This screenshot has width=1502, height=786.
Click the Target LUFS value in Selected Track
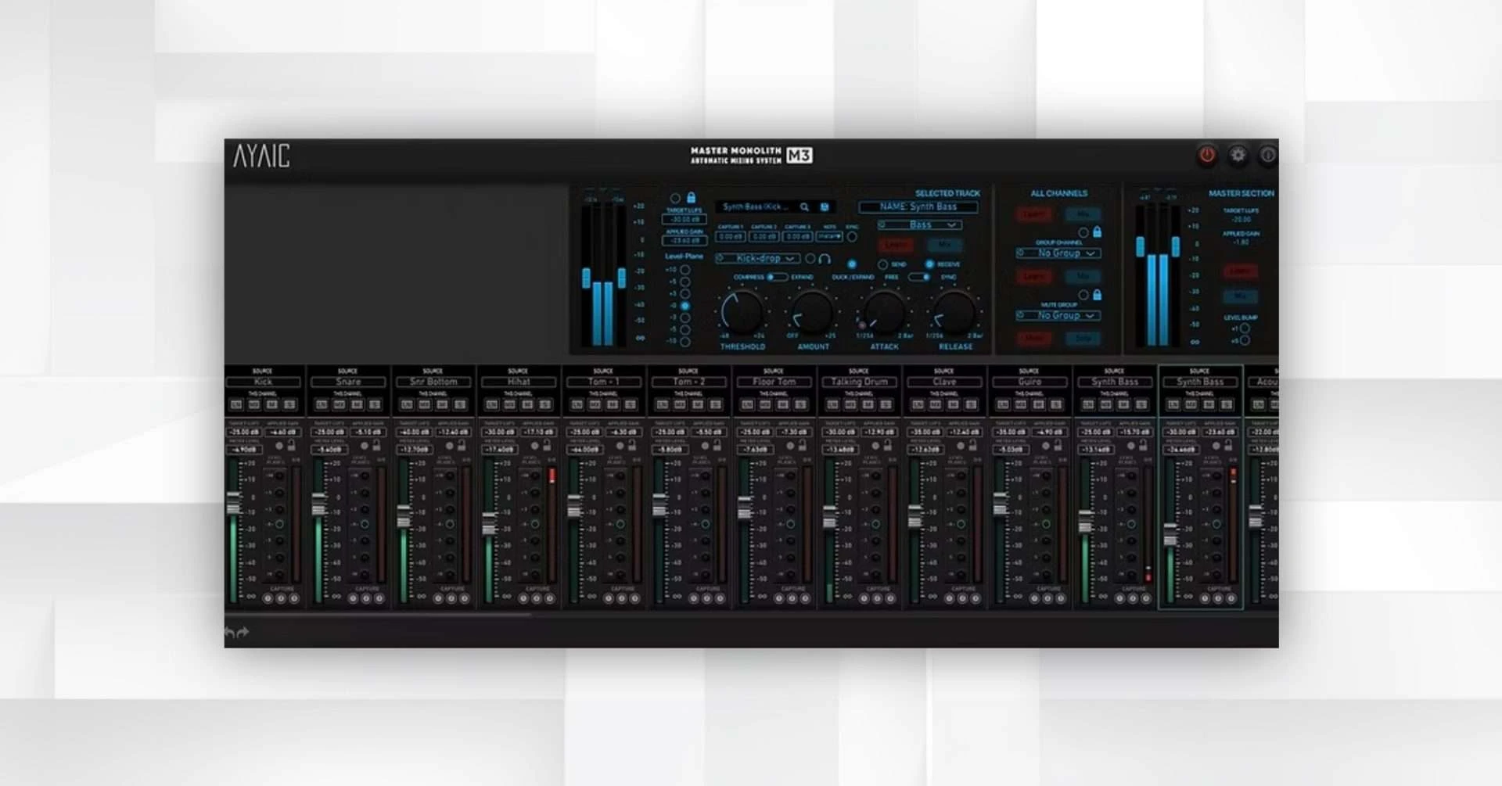(x=685, y=220)
